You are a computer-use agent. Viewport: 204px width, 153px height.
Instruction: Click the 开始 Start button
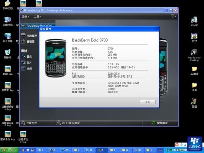click(9, 150)
